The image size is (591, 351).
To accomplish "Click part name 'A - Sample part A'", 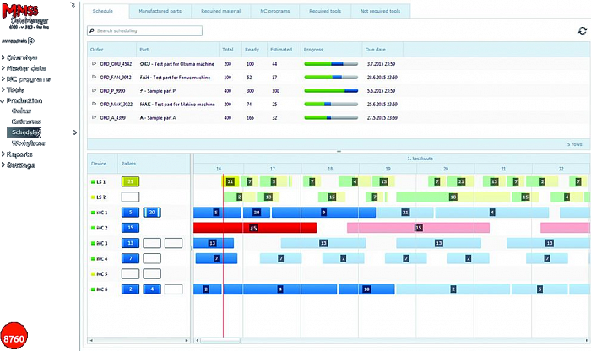I will (158, 118).
